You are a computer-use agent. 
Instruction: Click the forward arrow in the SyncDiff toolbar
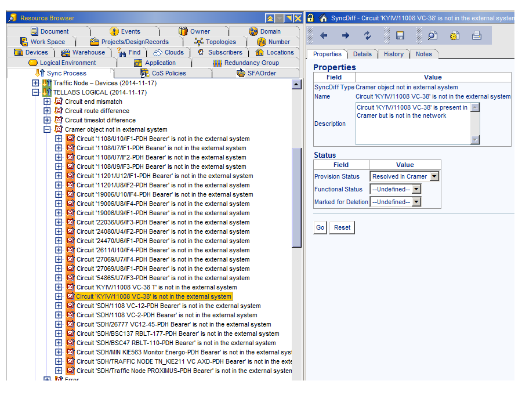coord(346,36)
